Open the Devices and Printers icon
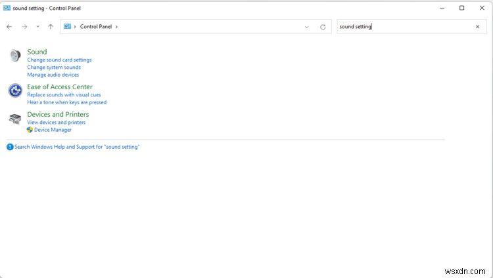 (14, 119)
